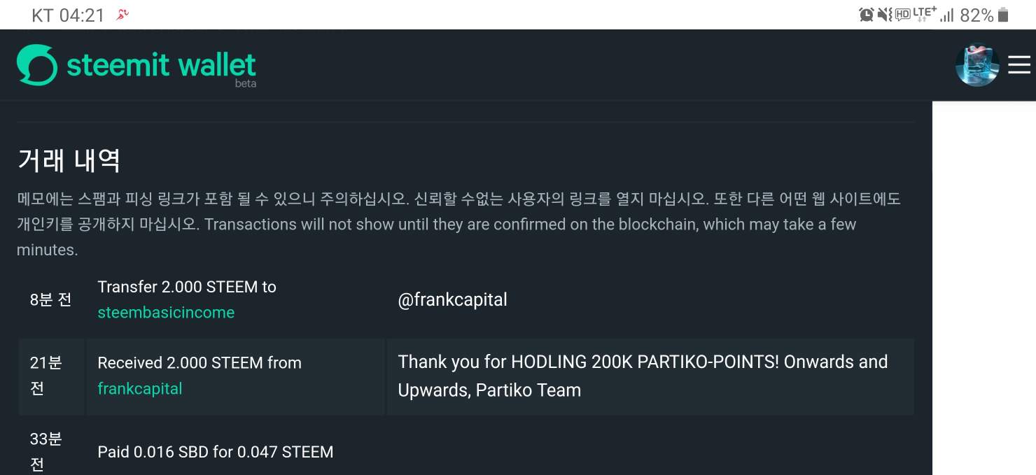The width and height of the screenshot is (1036, 475).
Task: Click the "beta" label under the logo
Action: [245, 84]
